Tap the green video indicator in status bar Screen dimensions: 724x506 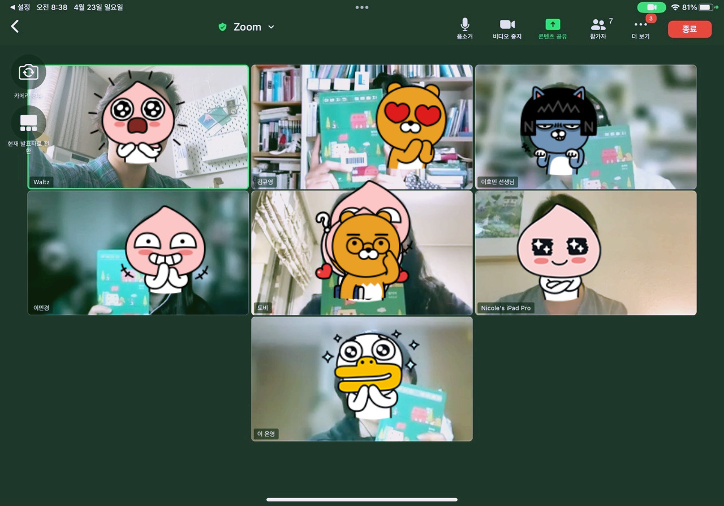coord(652,7)
